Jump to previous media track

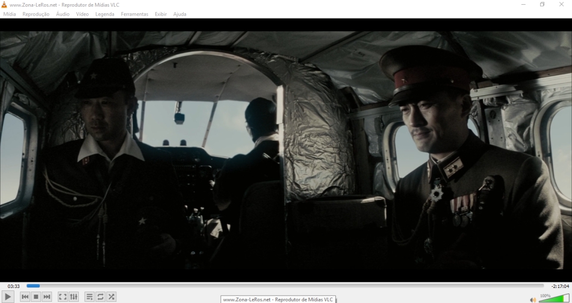(25, 297)
